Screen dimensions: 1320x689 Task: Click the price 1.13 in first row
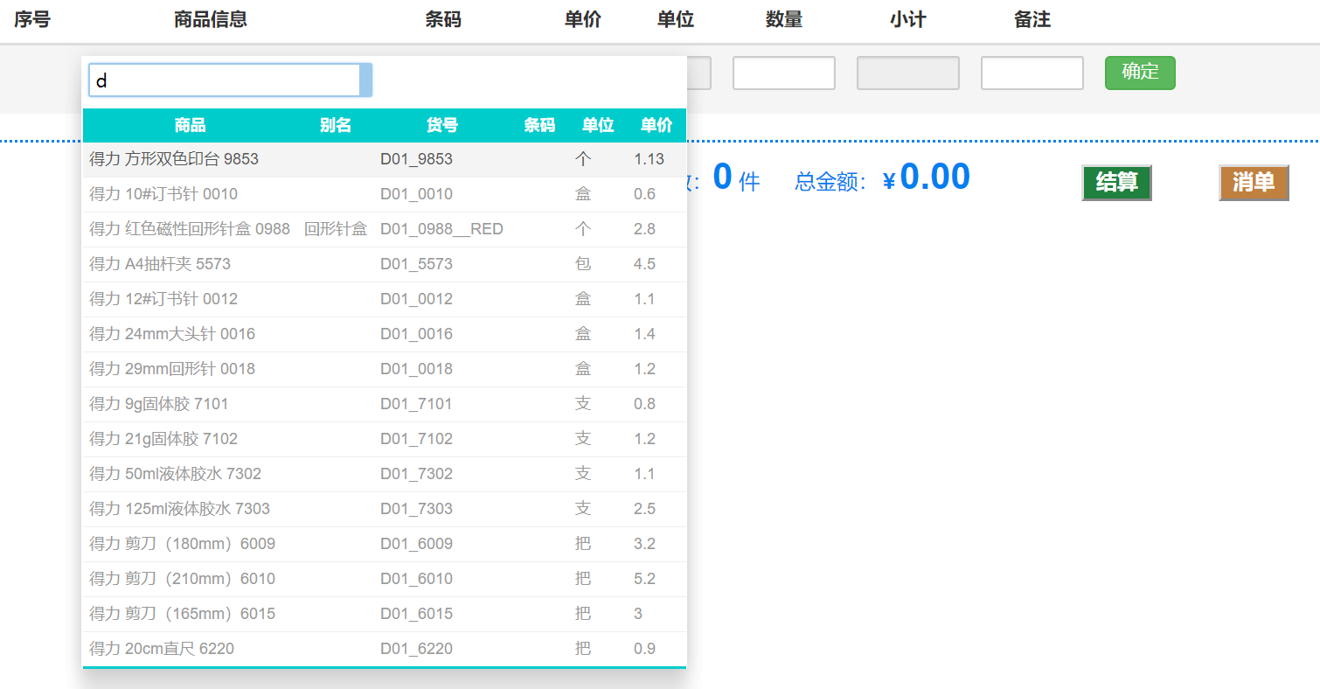650,159
